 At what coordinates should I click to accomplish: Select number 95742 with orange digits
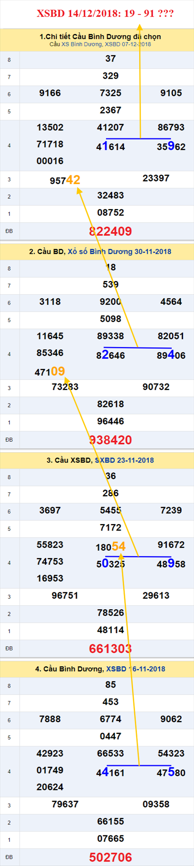[65, 180]
